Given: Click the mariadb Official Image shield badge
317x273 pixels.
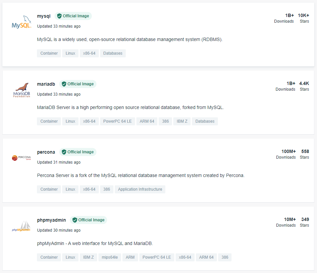Looking at the screenshot, I should [78, 84].
